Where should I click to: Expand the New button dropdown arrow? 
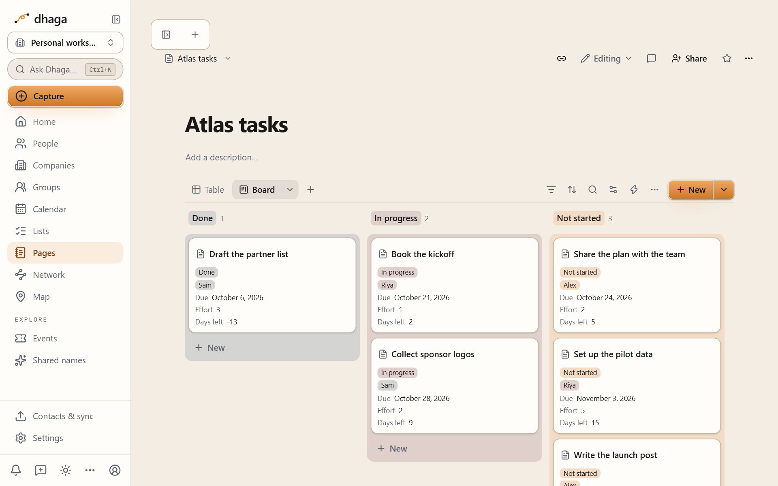point(724,190)
